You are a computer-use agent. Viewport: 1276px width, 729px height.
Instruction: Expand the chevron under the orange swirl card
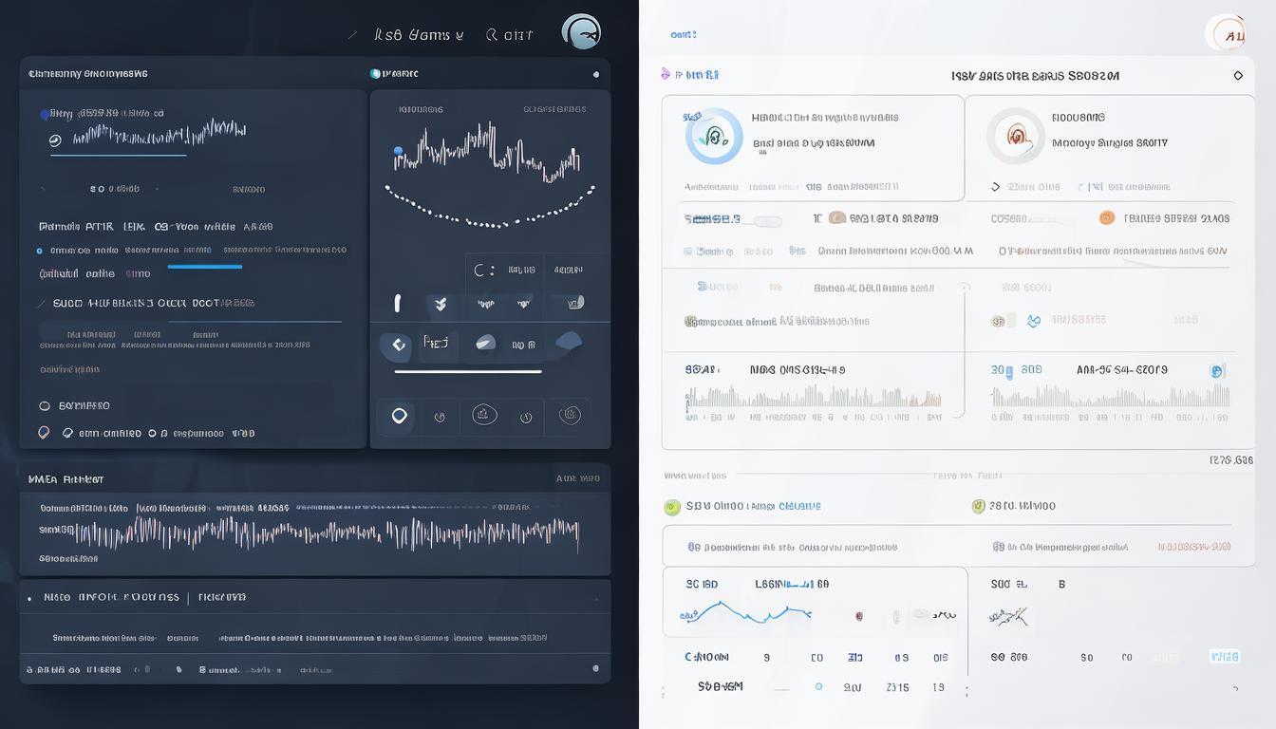point(995,187)
